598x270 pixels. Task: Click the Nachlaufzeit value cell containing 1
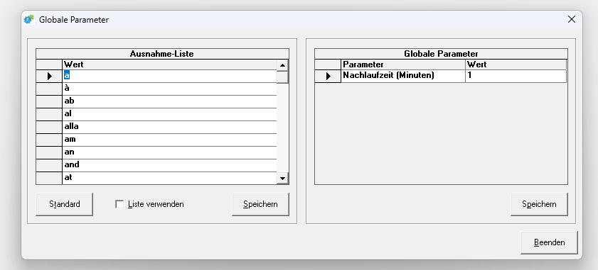(516, 76)
